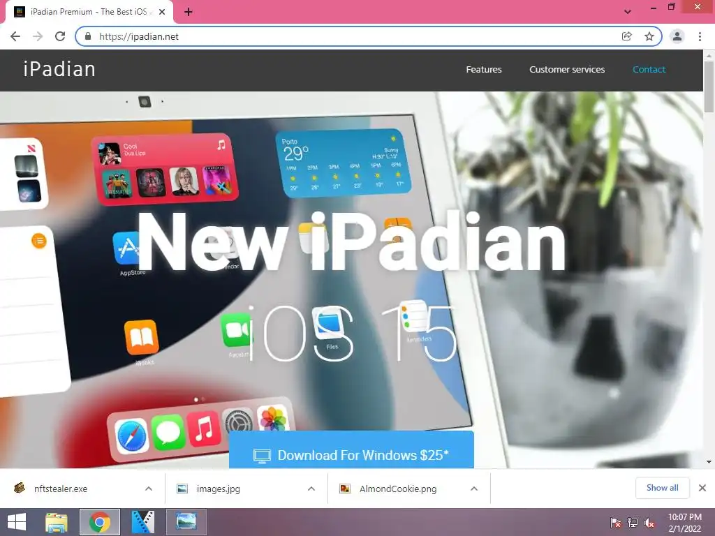
Task: Close the iPadian Premium tab
Action: point(162,12)
